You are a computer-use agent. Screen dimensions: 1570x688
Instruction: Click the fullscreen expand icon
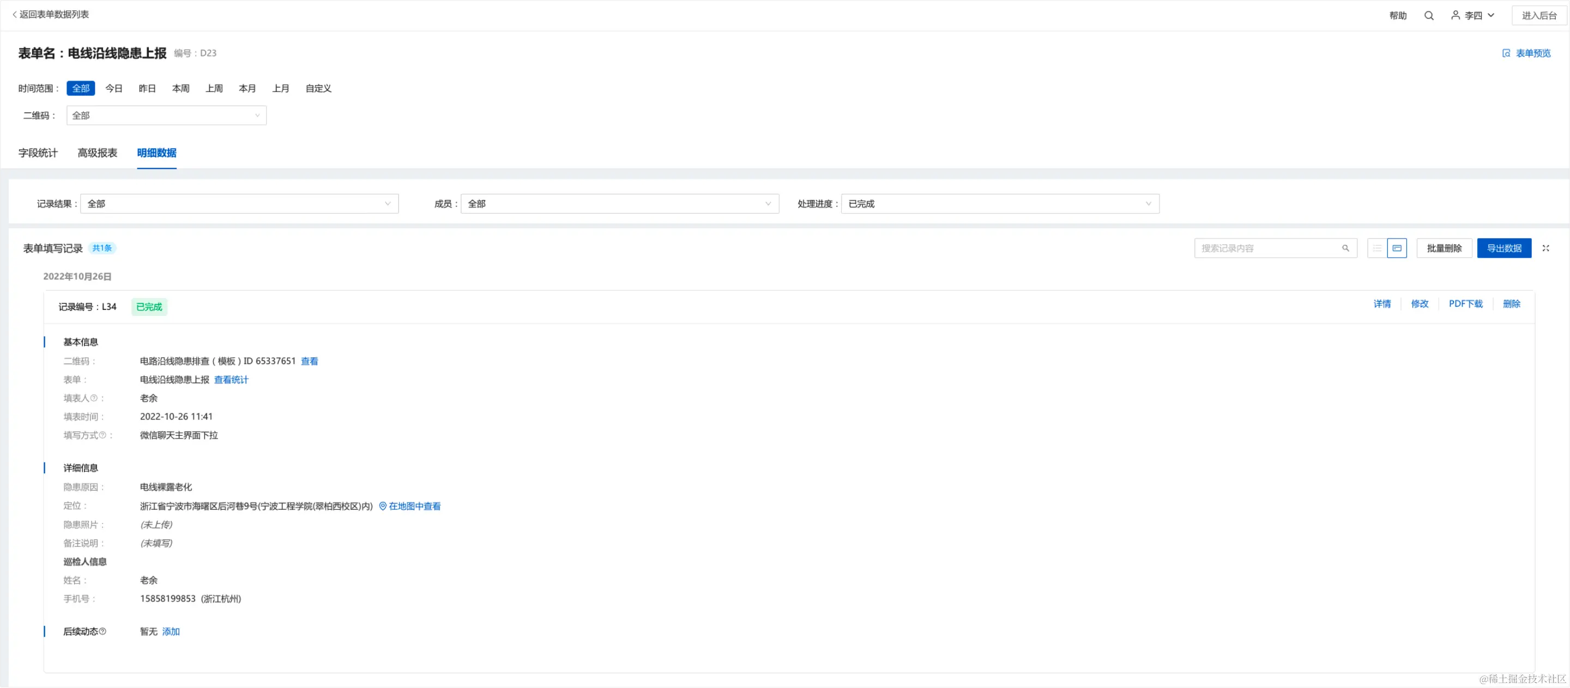click(x=1545, y=248)
